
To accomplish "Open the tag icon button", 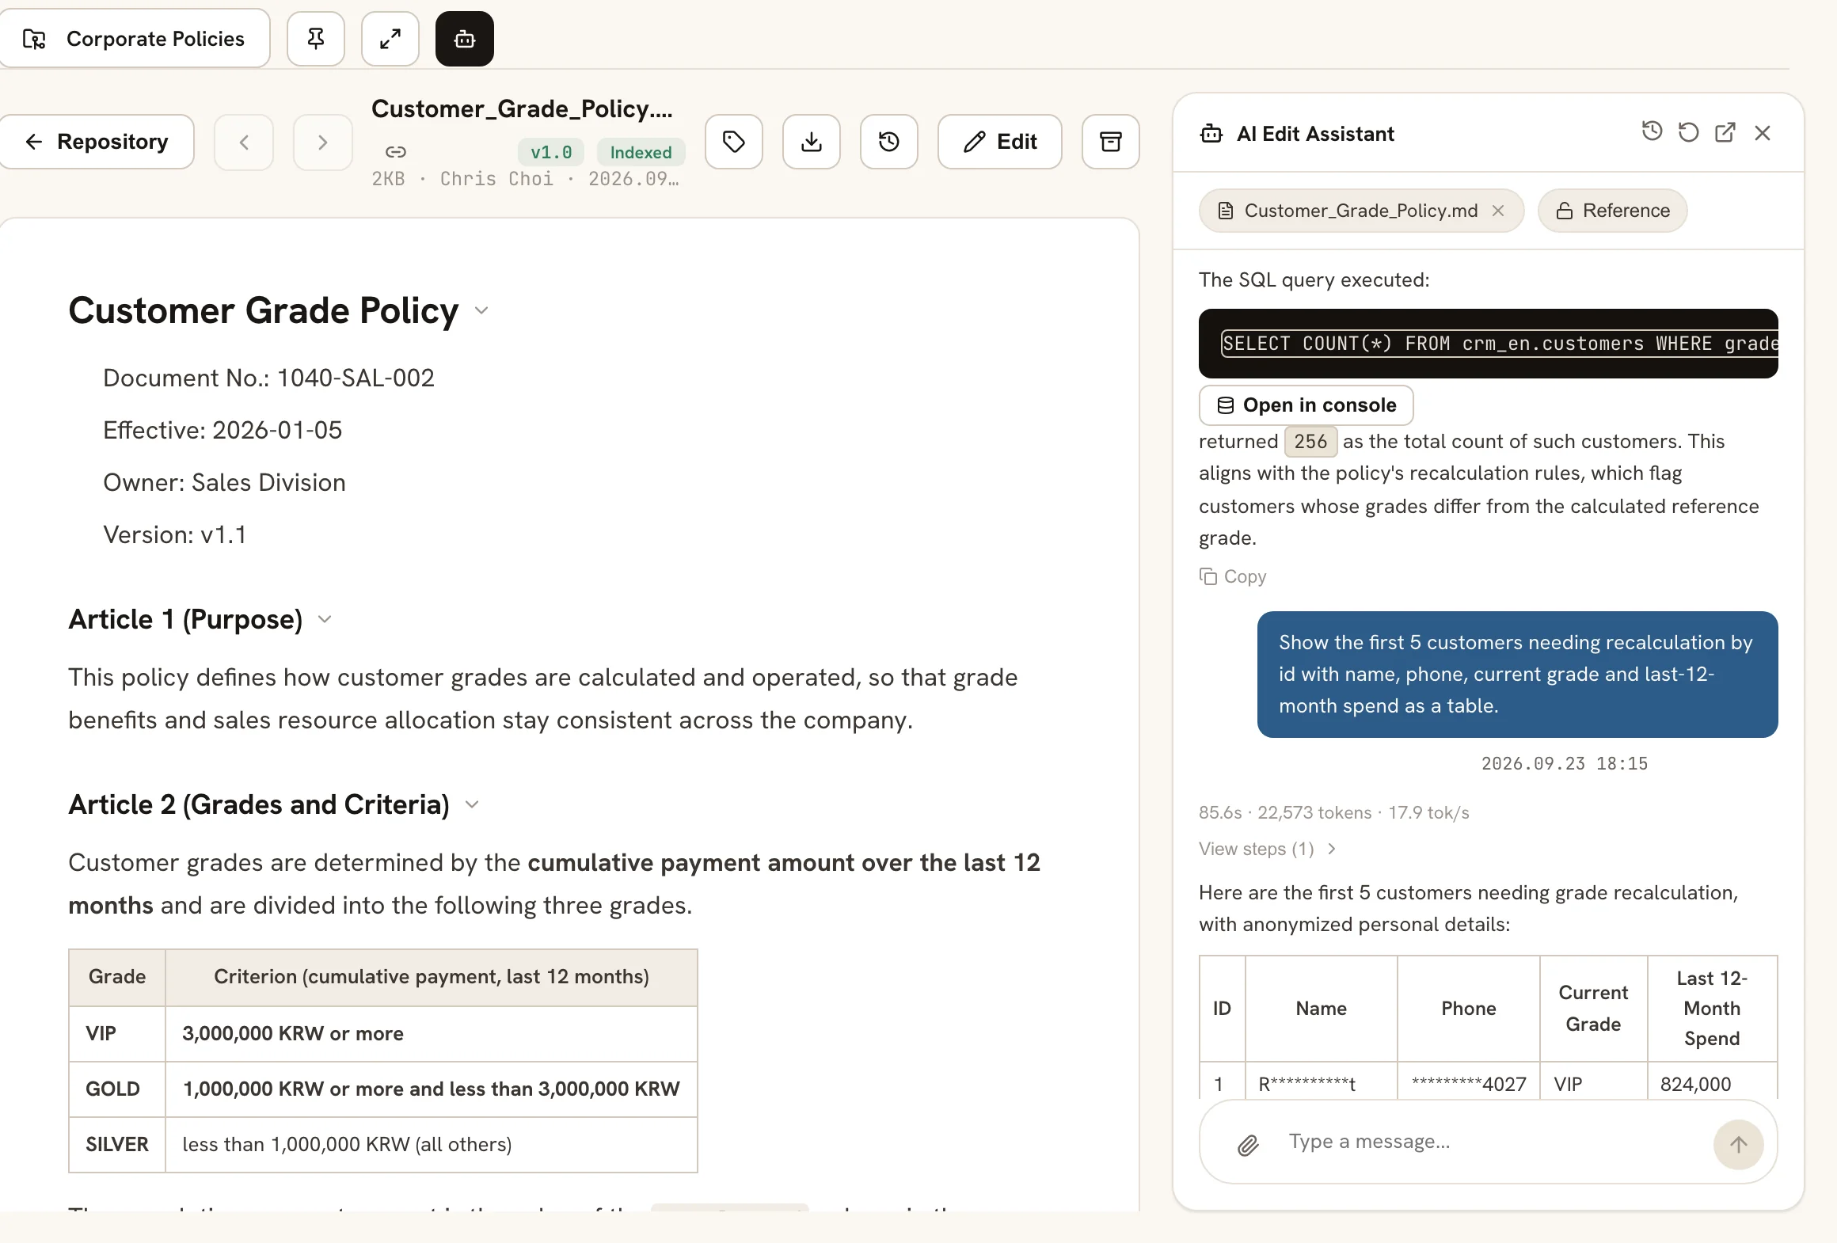I will (x=734, y=142).
